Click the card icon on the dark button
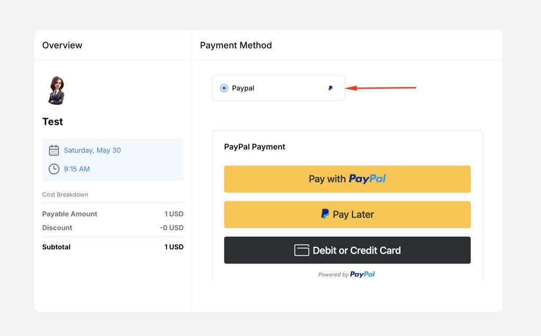The height and width of the screenshot is (336, 541). coord(302,250)
